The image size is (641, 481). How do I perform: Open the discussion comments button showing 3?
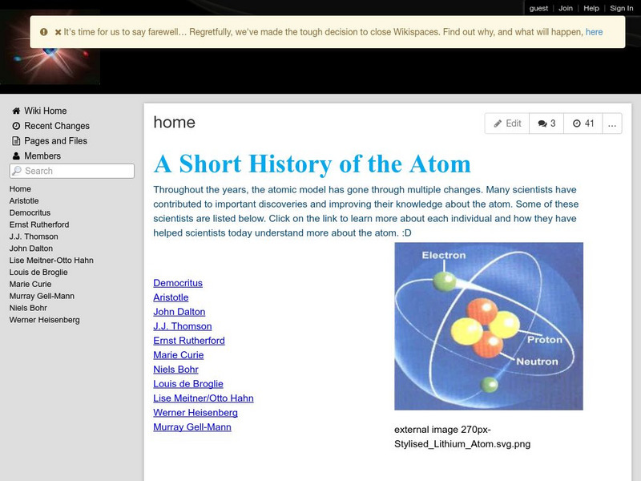pos(546,123)
